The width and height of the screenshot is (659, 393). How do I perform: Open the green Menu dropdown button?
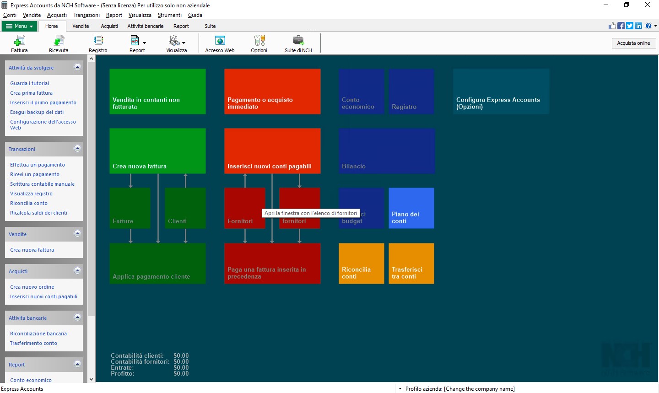tap(20, 26)
